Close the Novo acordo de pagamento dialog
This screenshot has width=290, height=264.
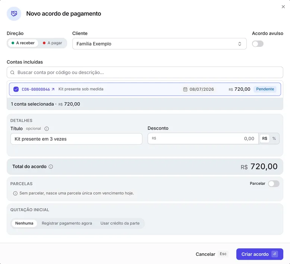283,7
